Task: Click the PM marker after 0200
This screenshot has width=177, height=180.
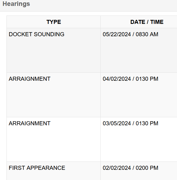Action: click(x=154, y=168)
